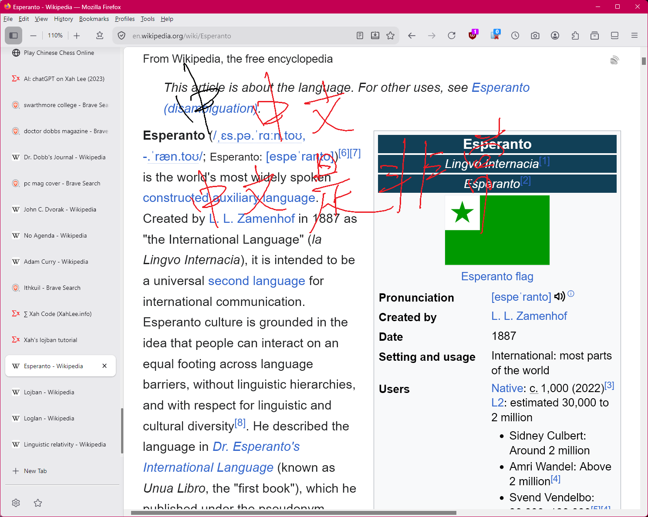Open the L2 link in infobox
648x517 pixels.
[497, 403]
